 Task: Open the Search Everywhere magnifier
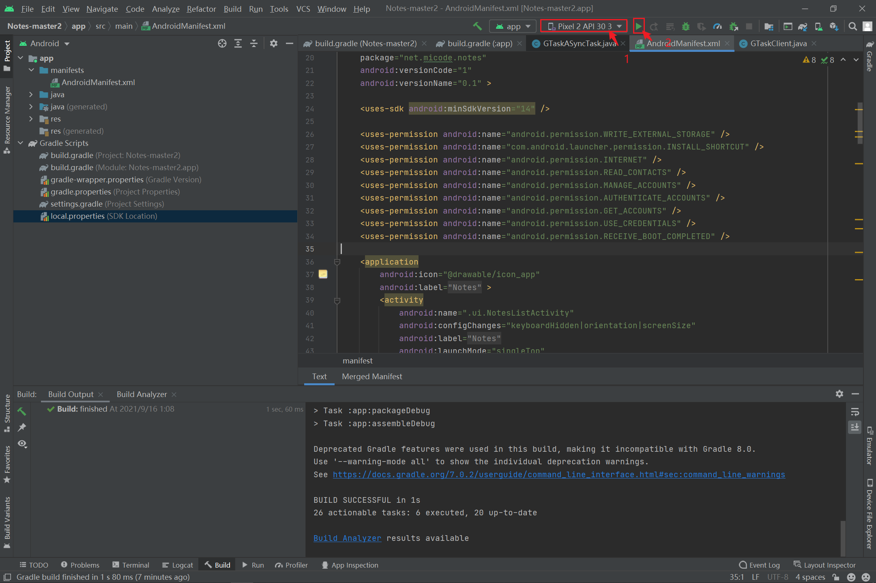coord(852,26)
